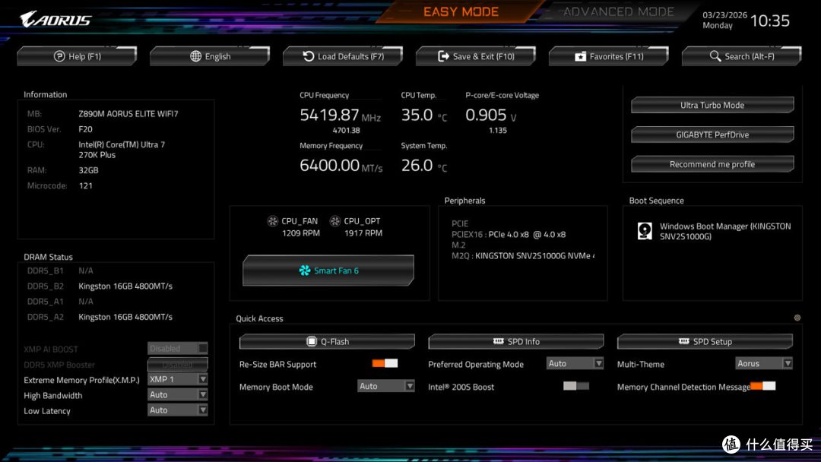Toggle Re-Size BAR Support switch
This screenshot has height=462, width=821.
pyautogui.click(x=385, y=363)
